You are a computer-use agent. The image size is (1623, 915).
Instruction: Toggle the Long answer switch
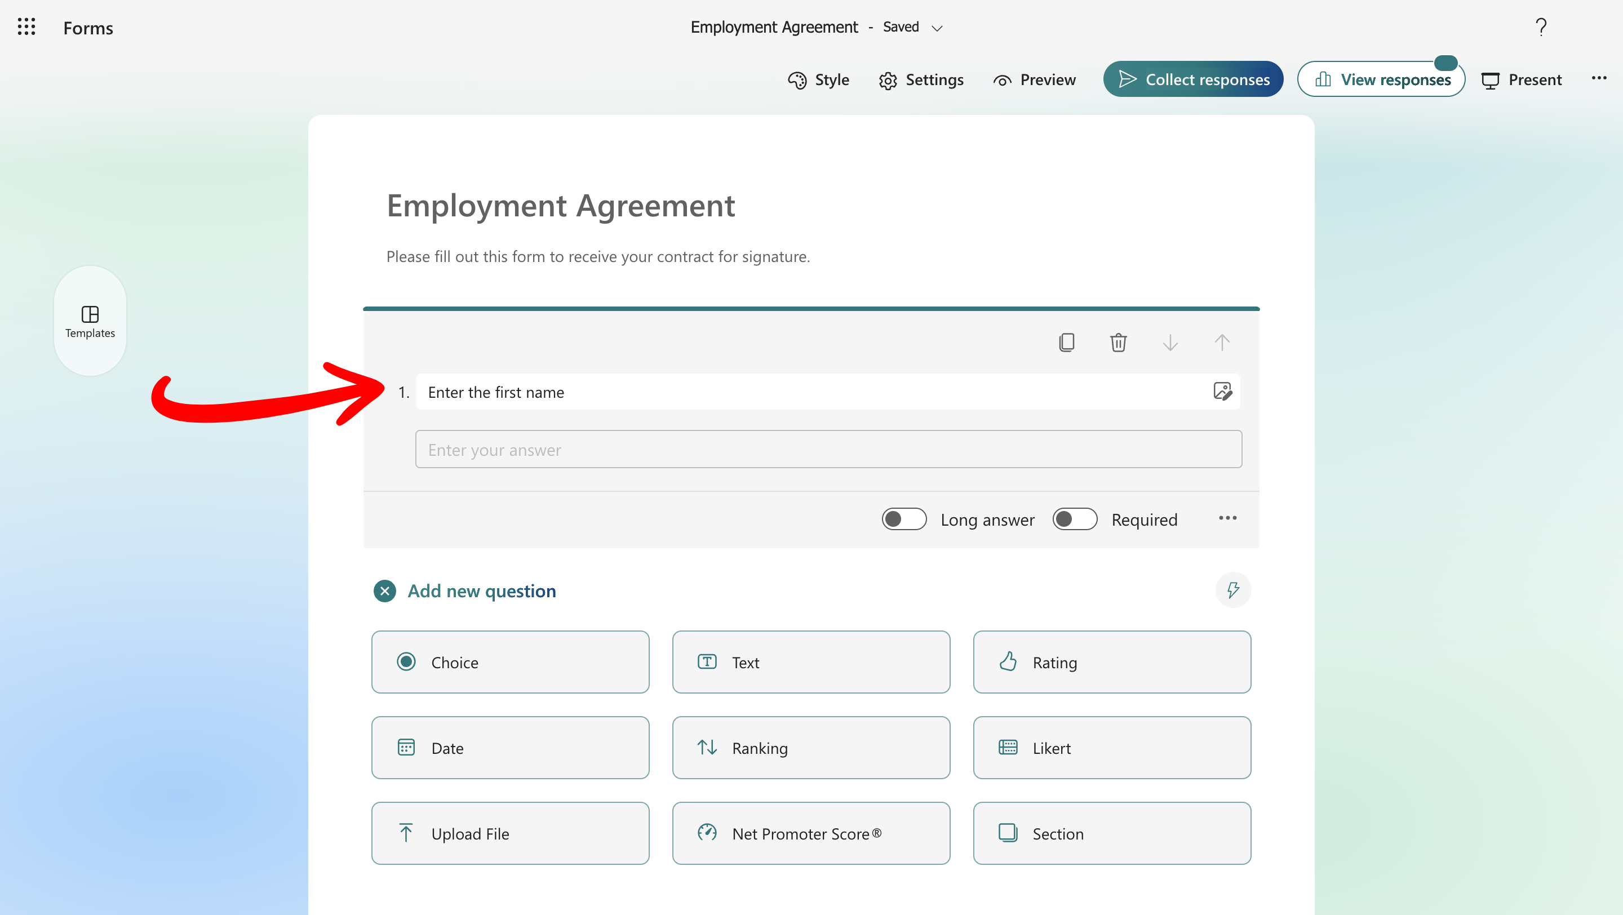tap(903, 519)
